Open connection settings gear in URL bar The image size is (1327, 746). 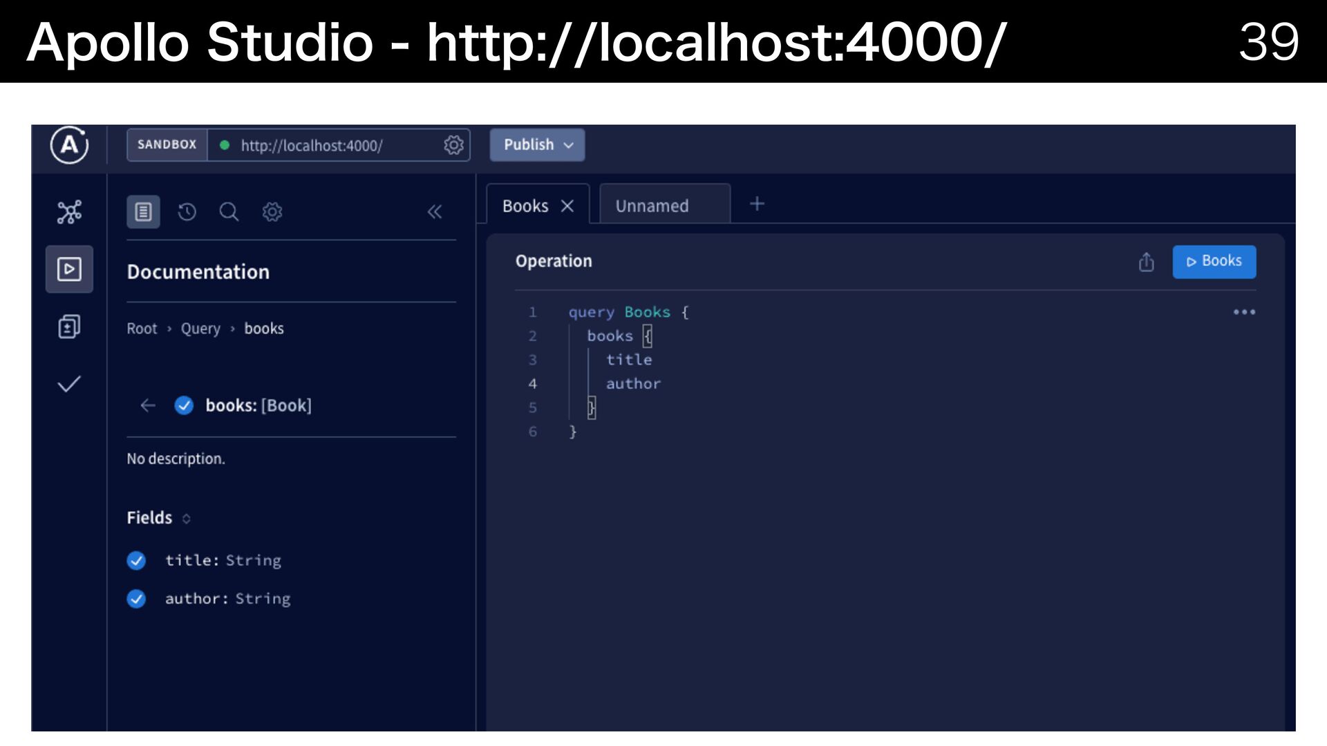[453, 145]
